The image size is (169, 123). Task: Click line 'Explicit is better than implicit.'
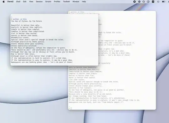[x=27, y=27]
